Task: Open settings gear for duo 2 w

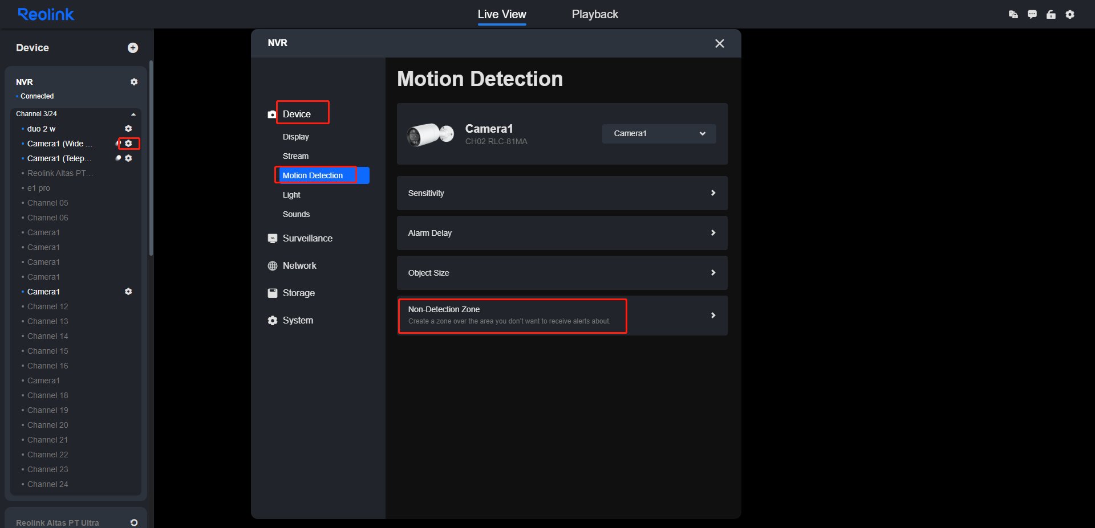Action: (x=128, y=129)
